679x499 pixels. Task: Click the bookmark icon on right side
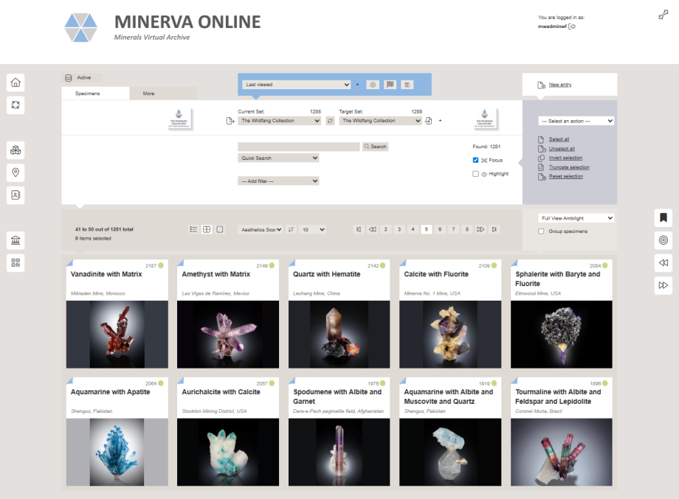664,217
